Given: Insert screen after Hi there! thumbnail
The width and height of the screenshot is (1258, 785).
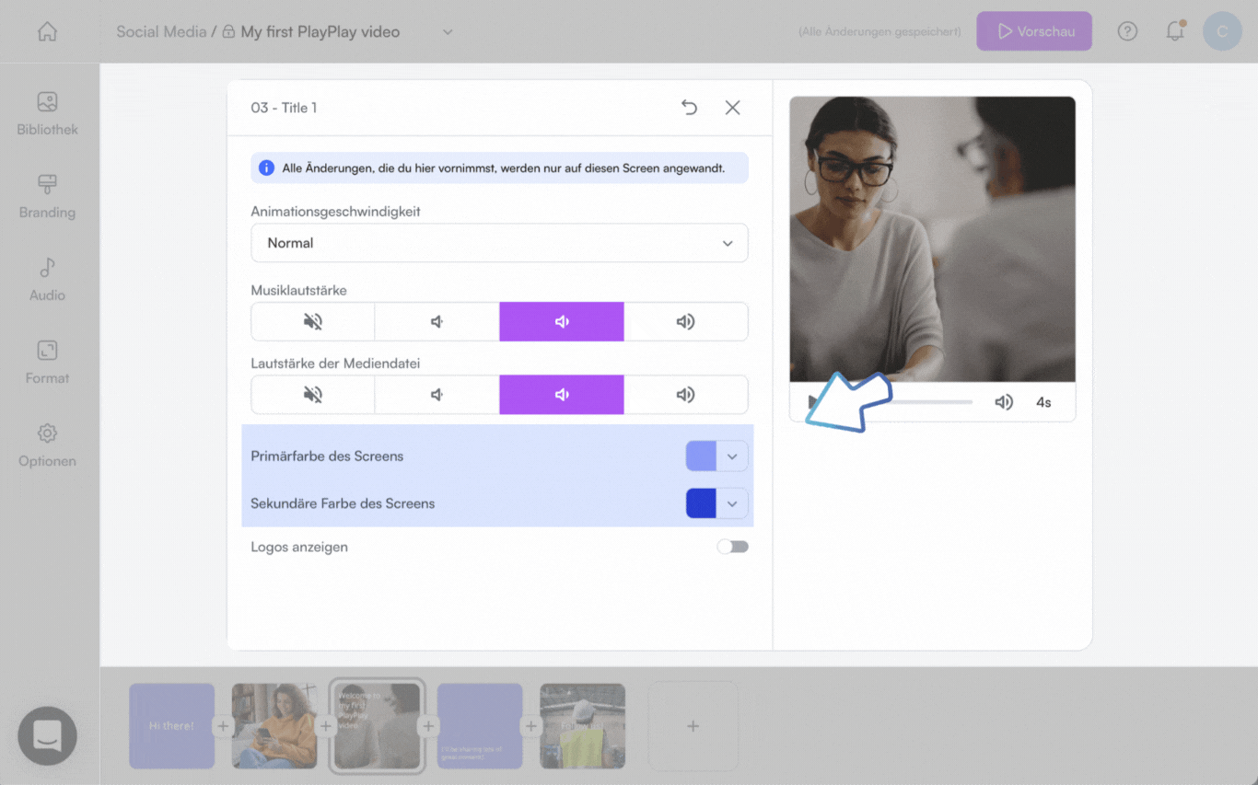Looking at the screenshot, I should click(223, 726).
